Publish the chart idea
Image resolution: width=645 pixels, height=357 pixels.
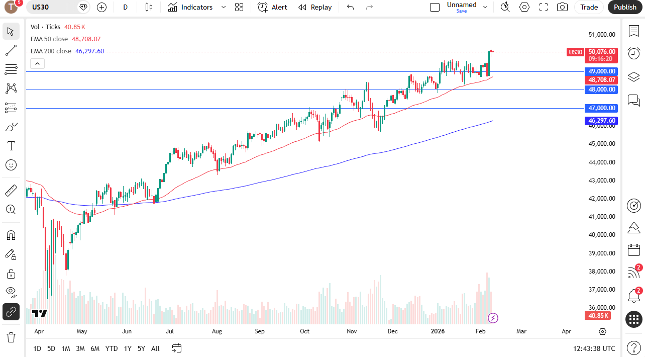tap(625, 7)
